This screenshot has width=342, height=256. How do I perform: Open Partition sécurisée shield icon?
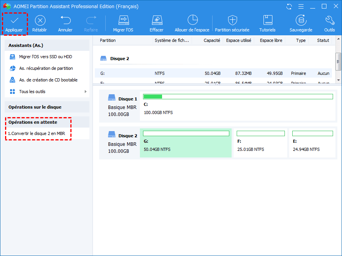232,21
